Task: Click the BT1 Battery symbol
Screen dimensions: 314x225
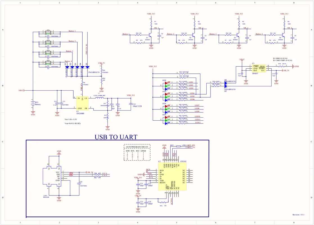Action: pyautogui.click(x=33, y=103)
